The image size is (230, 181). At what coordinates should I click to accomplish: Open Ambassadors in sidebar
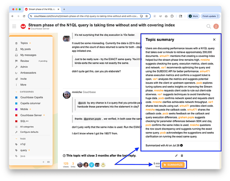[28, 73]
